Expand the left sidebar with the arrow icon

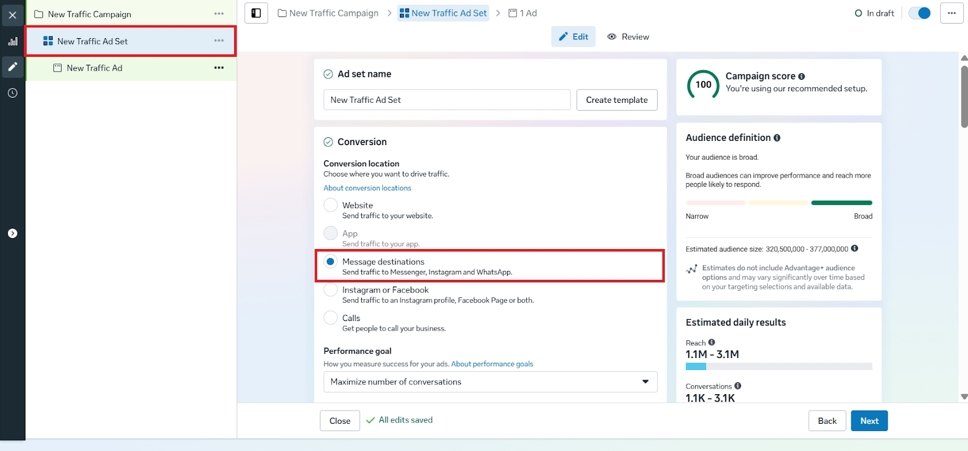pyautogui.click(x=13, y=233)
